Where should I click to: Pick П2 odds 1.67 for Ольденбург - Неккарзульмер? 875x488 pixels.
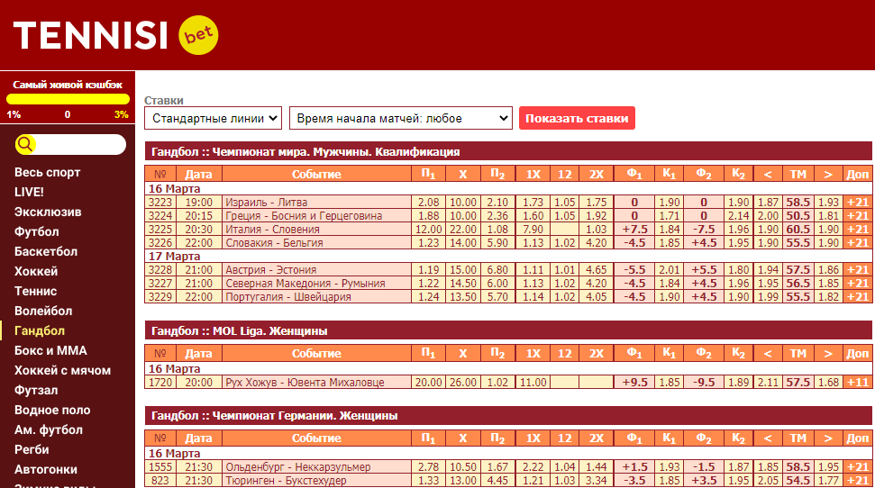tap(497, 467)
